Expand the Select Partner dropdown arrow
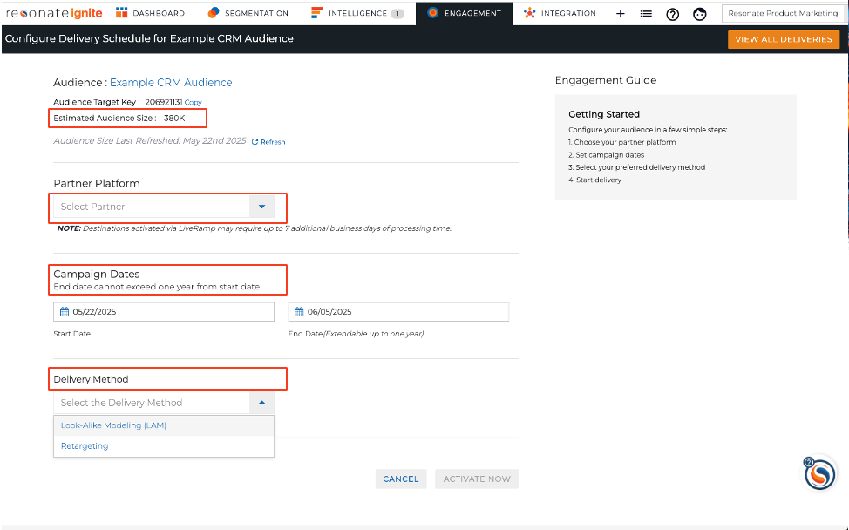This screenshot has width=849, height=530. pos(261,207)
